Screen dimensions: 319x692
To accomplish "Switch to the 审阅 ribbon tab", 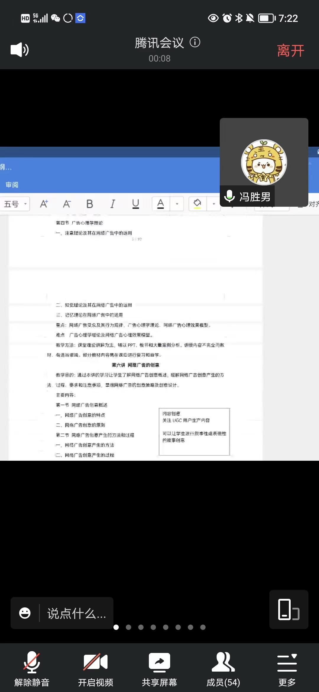I will click(12, 185).
